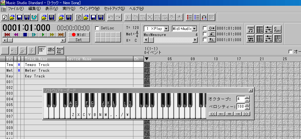Open the 表示(V) menu
The width and height of the screenshot is (301, 139).
[51, 9]
